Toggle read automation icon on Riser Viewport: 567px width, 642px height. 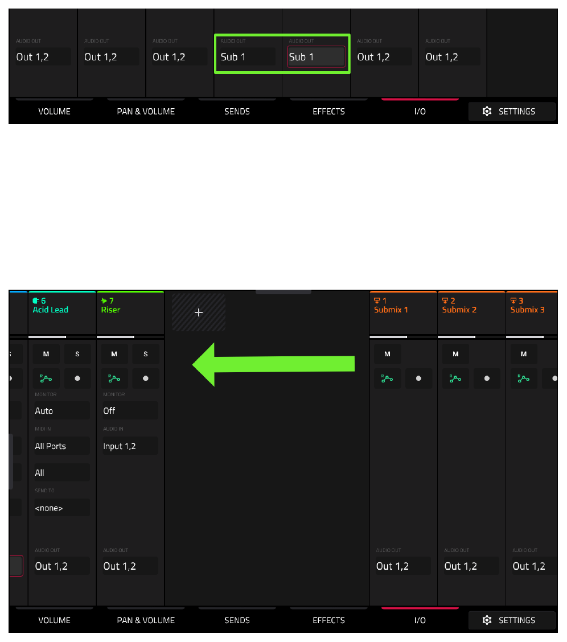[x=114, y=378]
